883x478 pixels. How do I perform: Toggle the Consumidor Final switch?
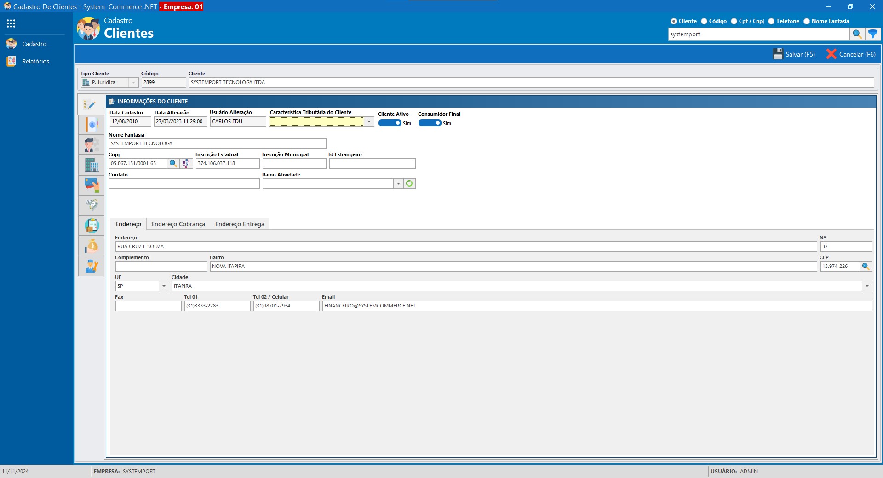[x=430, y=123]
